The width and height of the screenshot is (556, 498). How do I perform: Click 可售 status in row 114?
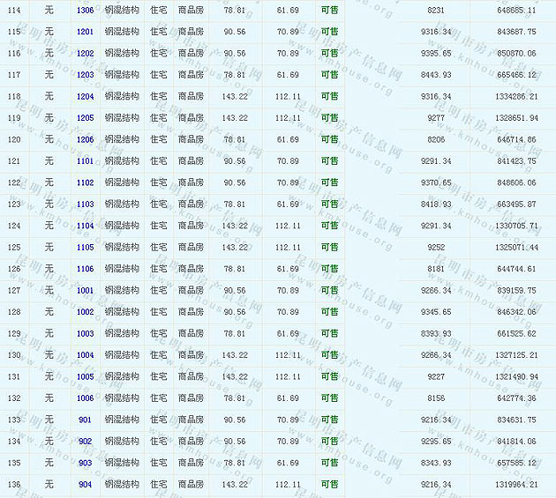click(329, 10)
